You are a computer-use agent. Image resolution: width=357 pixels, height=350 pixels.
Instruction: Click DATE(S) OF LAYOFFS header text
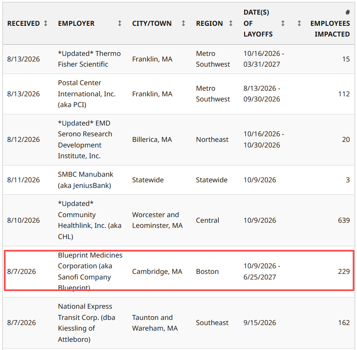pos(258,23)
